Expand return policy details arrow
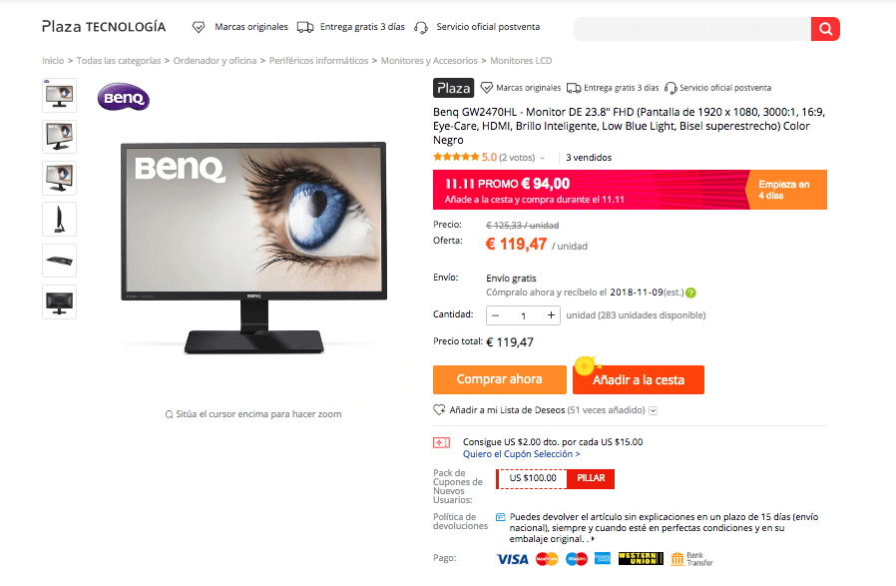This screenshot has width=896, height=586. (593, 538)
